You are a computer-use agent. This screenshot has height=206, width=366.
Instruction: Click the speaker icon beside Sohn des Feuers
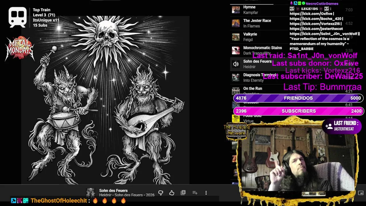point(236,64)
